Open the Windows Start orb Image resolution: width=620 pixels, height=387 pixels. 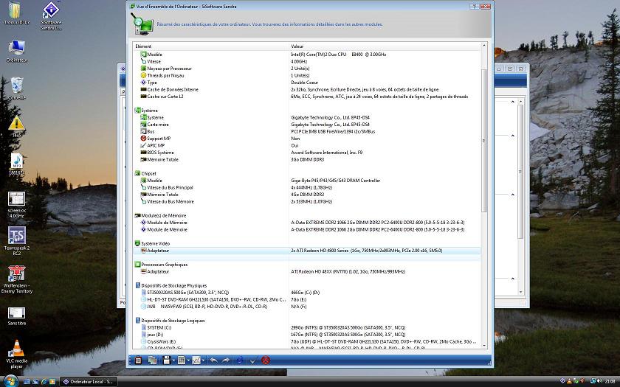(x=10, y=380)
